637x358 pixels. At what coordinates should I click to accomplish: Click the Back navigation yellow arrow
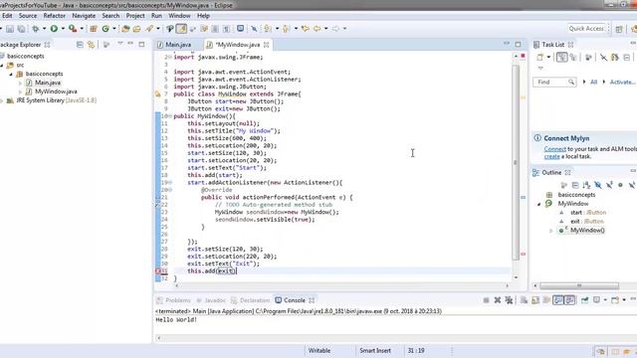click(x=317, y=29)
